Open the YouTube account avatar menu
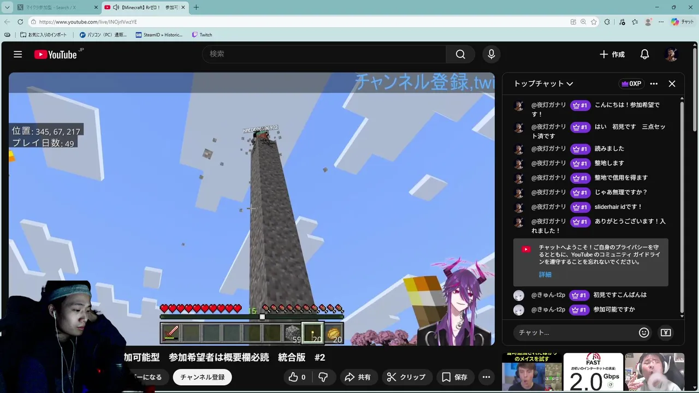The image size is (699, 393). click(x=672, y=54)
